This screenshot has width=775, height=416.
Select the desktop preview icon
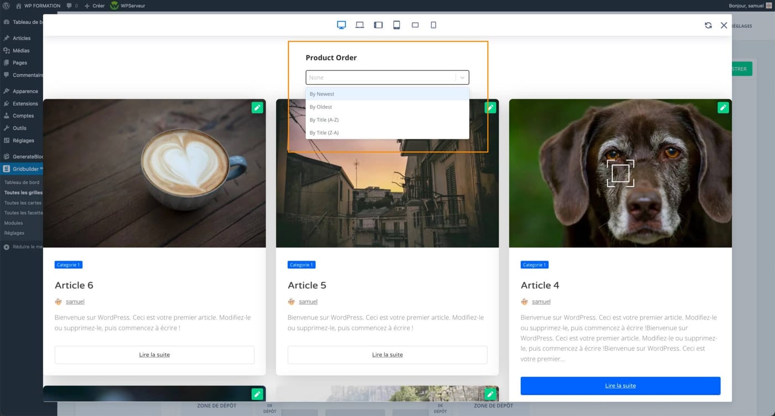pyautogui.click(x=341, y=24)
